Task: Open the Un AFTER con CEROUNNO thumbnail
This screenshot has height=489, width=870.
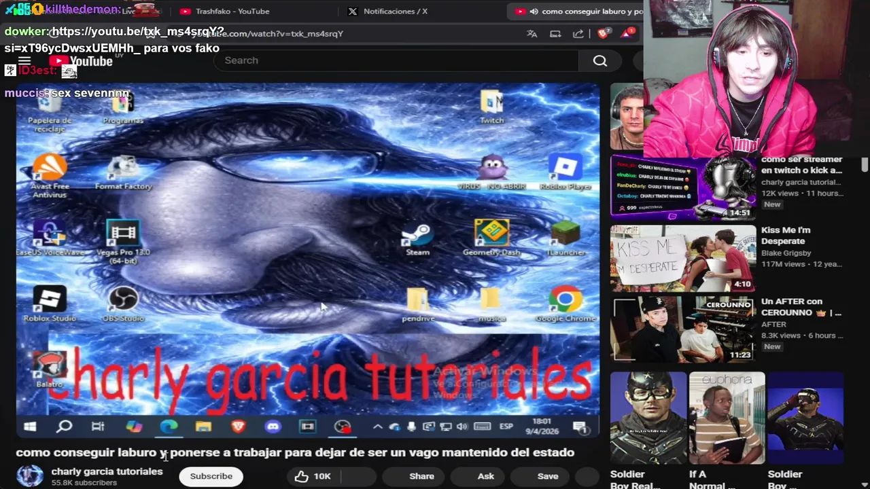Action: [x=682, y=329]
